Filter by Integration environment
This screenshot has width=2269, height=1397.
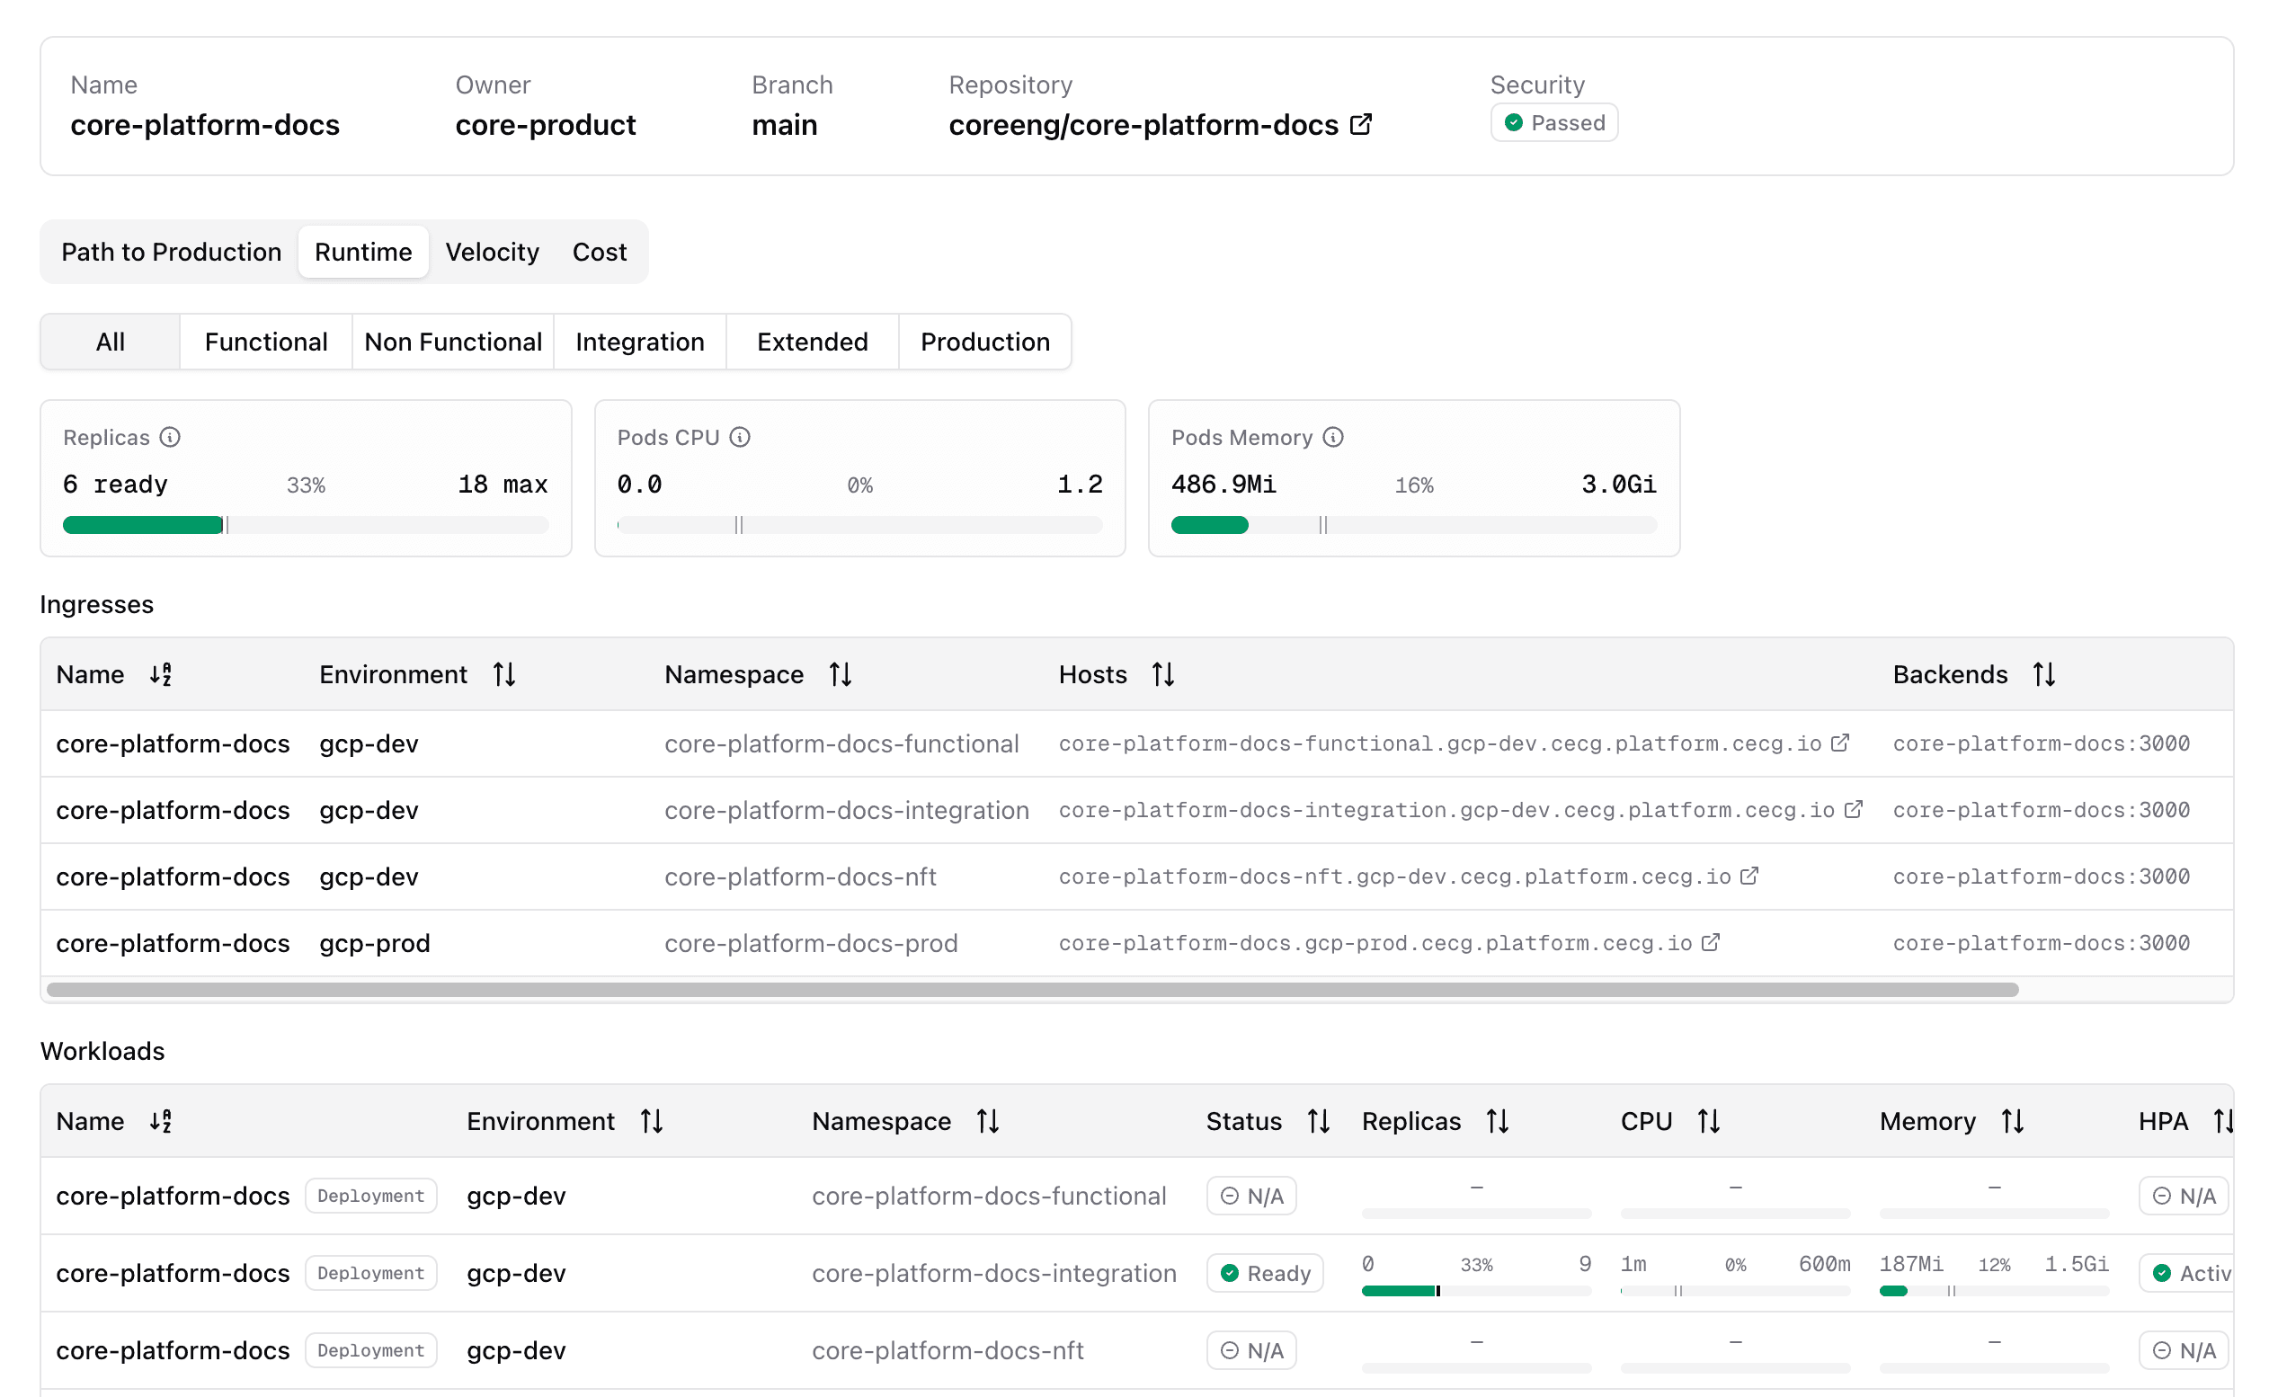click(639, 342)
